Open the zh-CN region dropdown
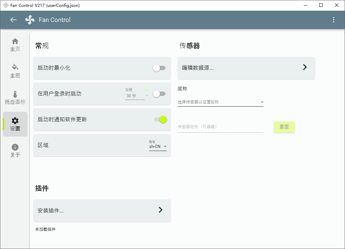The height and width of the screenshot is (249, 345). 158,146
